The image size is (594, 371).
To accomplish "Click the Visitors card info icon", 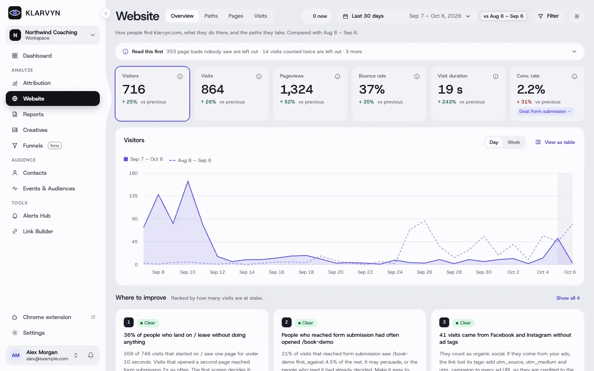I will pos(180,76).
